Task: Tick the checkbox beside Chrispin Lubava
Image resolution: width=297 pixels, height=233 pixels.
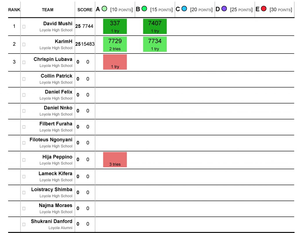Action: (x=24, y=62)
